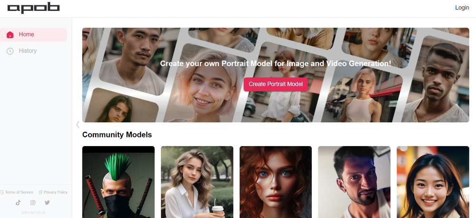Open the Twitter bird icon
The image size is (476, 218).
pos(47,202)
